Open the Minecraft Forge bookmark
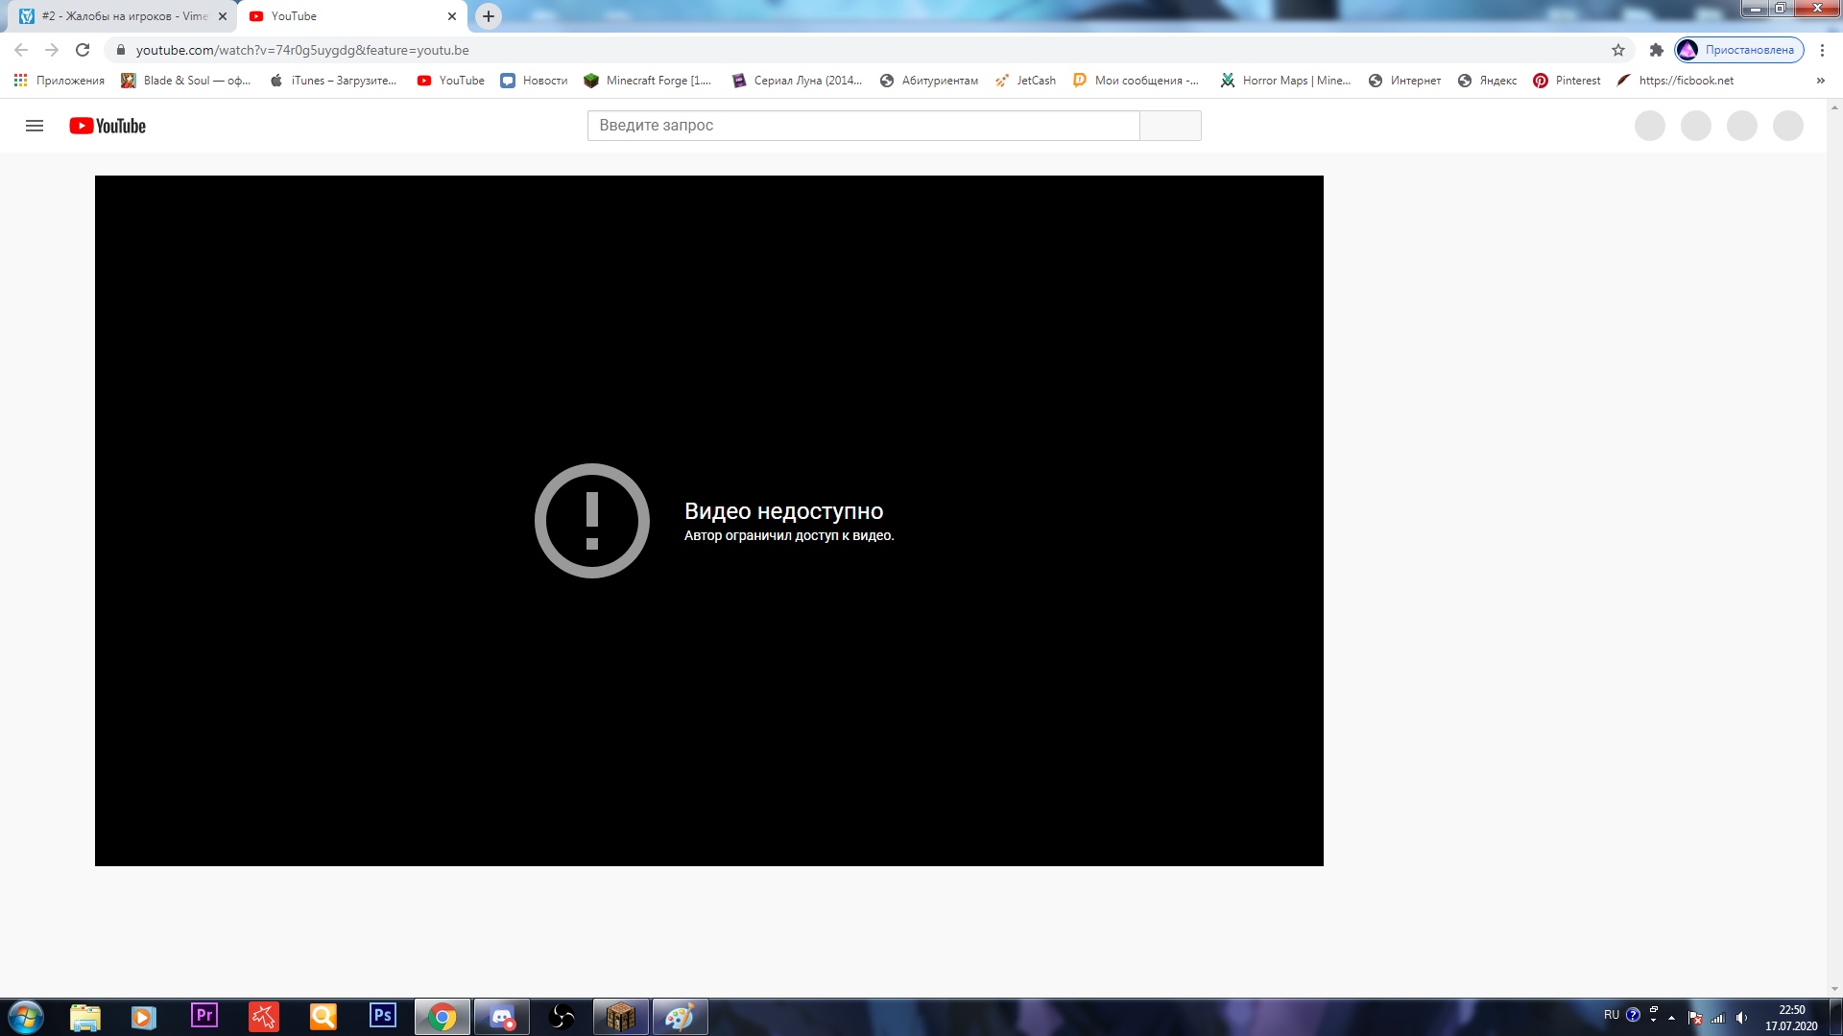Image resolution: width=1843 pixels, height=1036 pixels. [x=648, y=81]
